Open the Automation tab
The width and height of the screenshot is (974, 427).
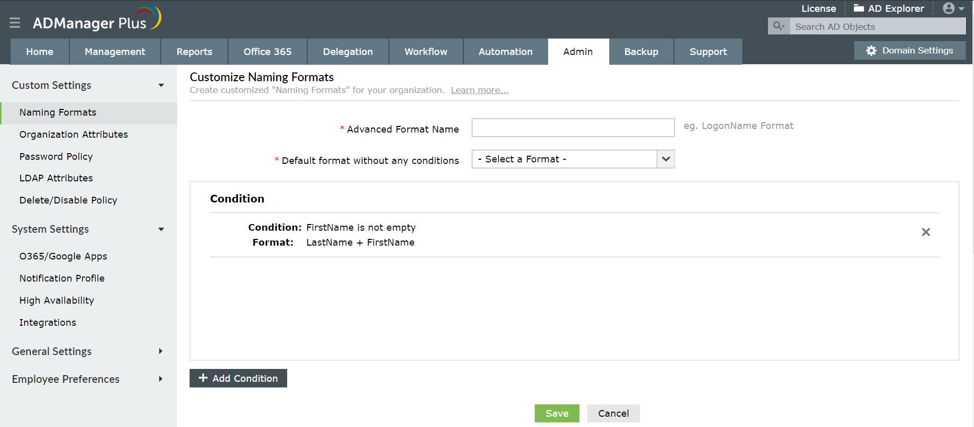click(x=505, y=52)
